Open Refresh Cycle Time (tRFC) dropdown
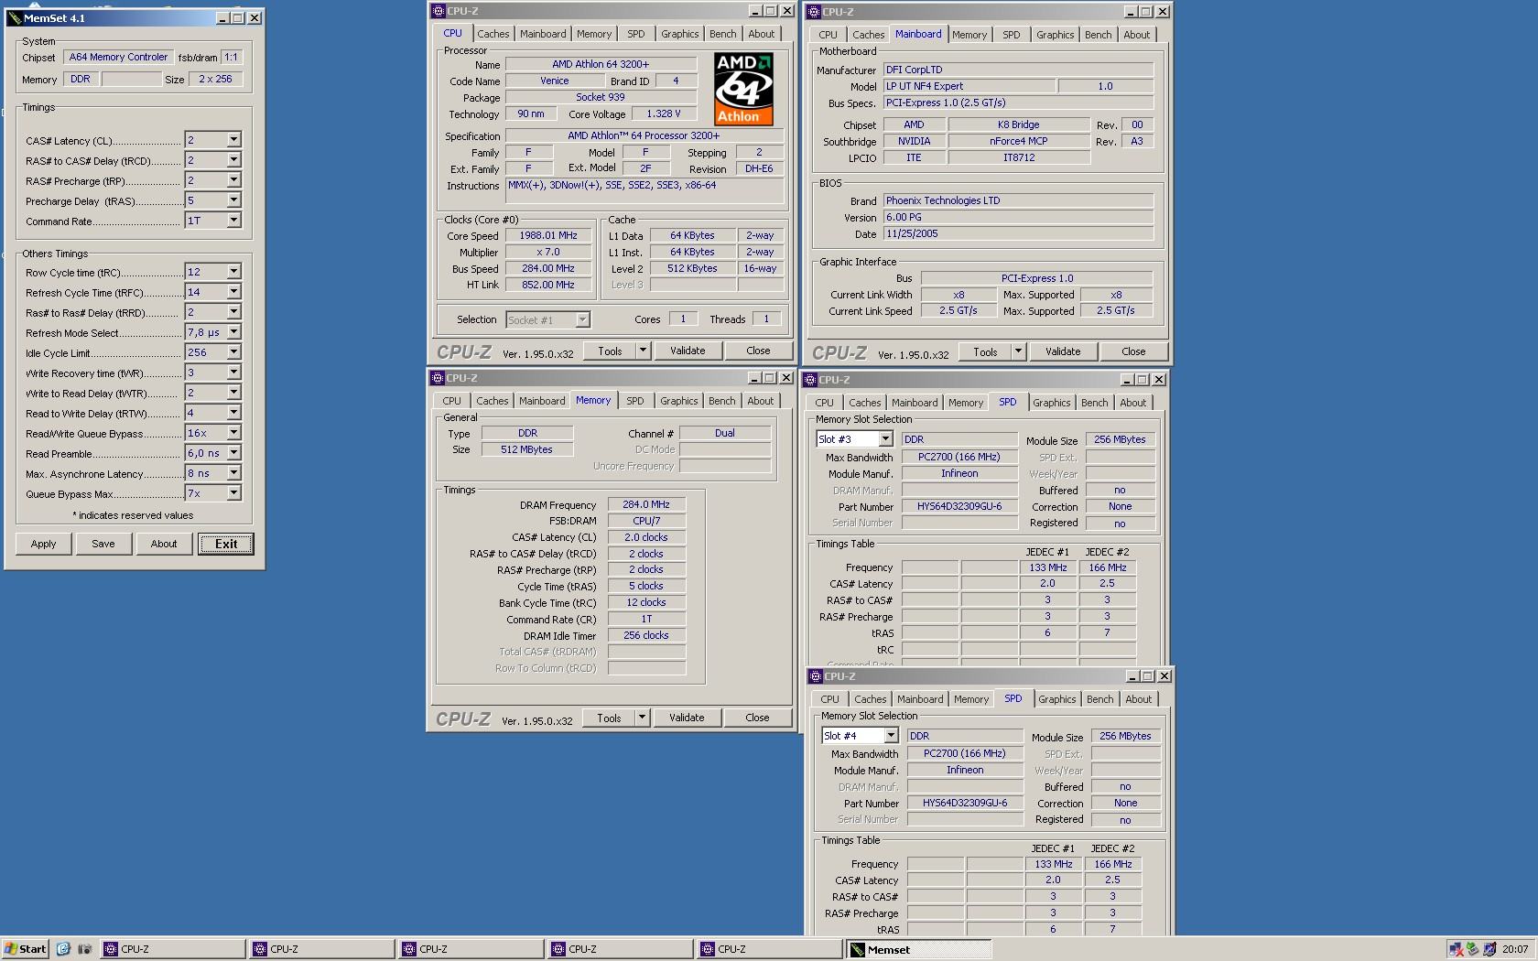1538x961 pixels. pos(233,292)
